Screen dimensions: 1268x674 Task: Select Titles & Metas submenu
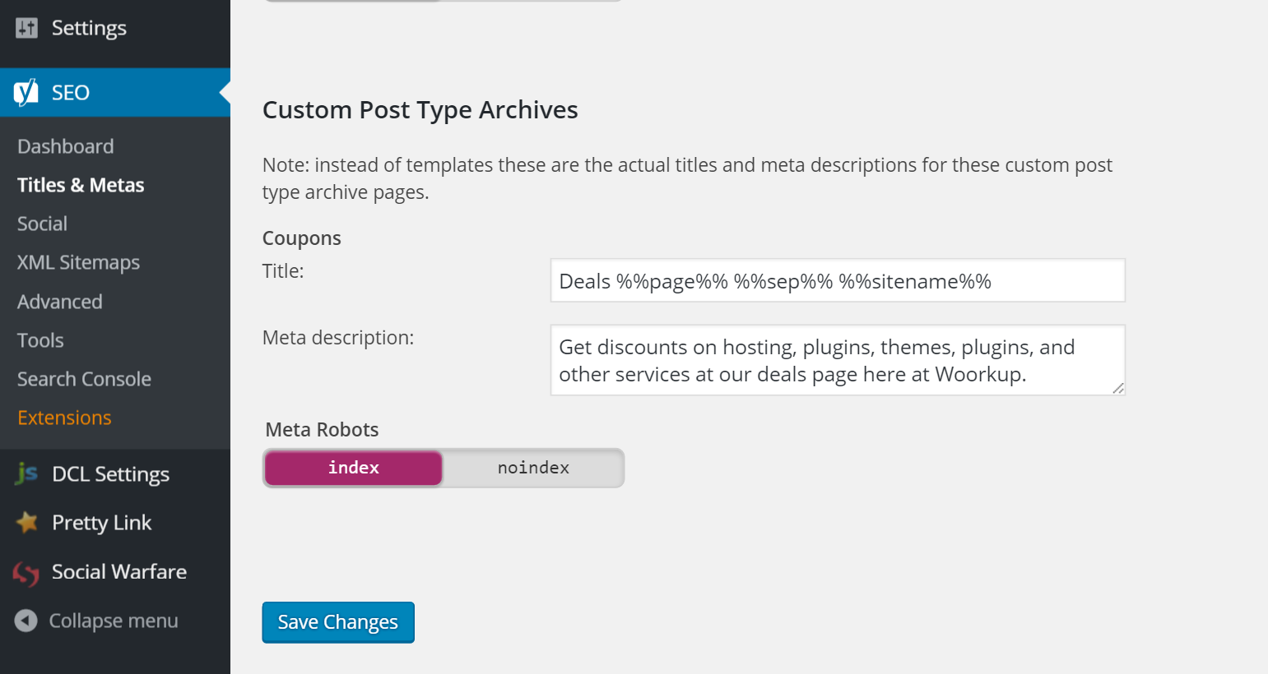pyautogui.click(x=81, y=185)
